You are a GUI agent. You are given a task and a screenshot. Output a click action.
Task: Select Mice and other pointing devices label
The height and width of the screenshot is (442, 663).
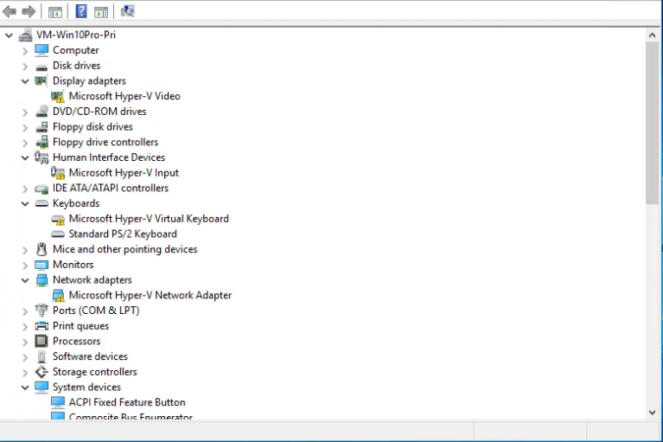pos(125,249)
